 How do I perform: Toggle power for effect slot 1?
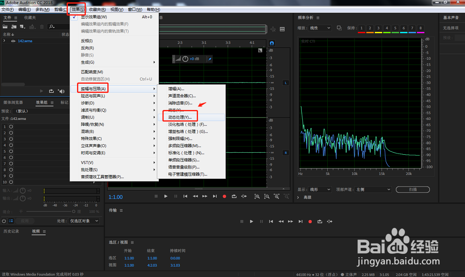tap(11, 126)
